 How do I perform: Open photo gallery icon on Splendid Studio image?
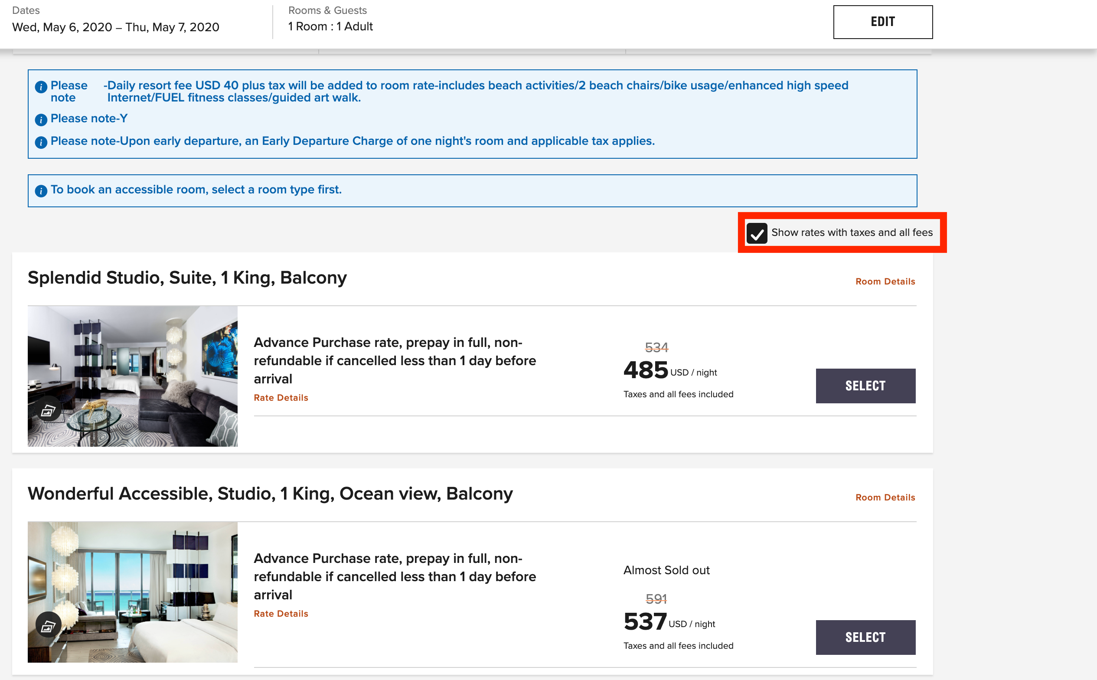[x=48, y=410]
